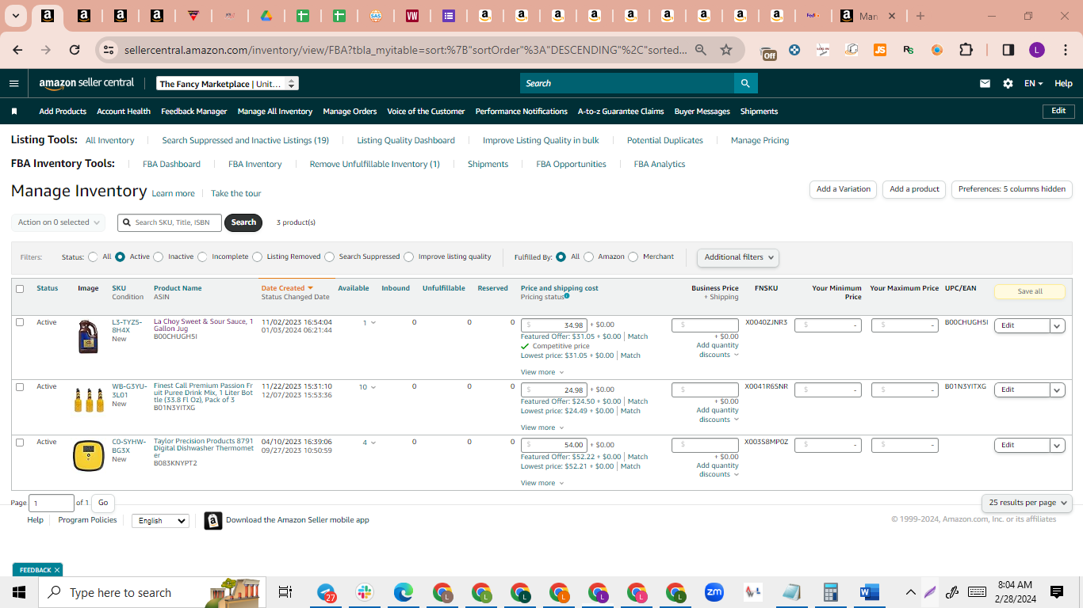
Task: Expand View more for the Taylor Thermometer row
Action: coord(542,483)
